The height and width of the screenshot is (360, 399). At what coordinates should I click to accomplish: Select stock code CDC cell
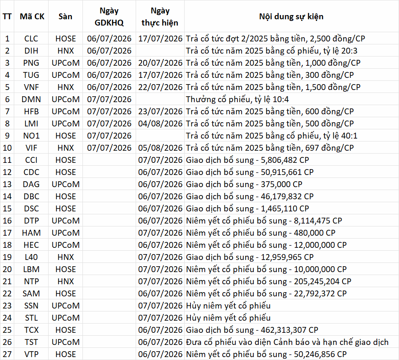coord(31,172)
